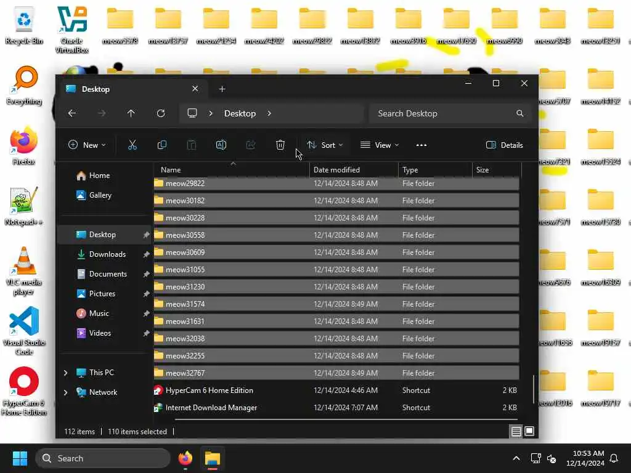Open Firefox from the taskbar
The width and height of the screenshot is (631, 473).
click(x=185, y=458)
